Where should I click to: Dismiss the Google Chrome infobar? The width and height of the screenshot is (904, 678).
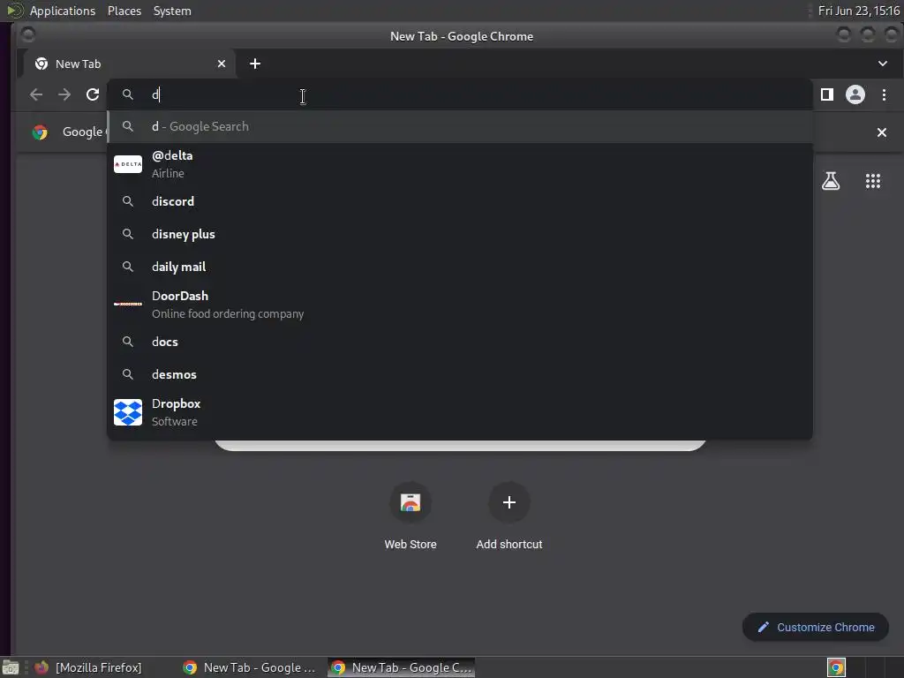(x=882, y=132)
